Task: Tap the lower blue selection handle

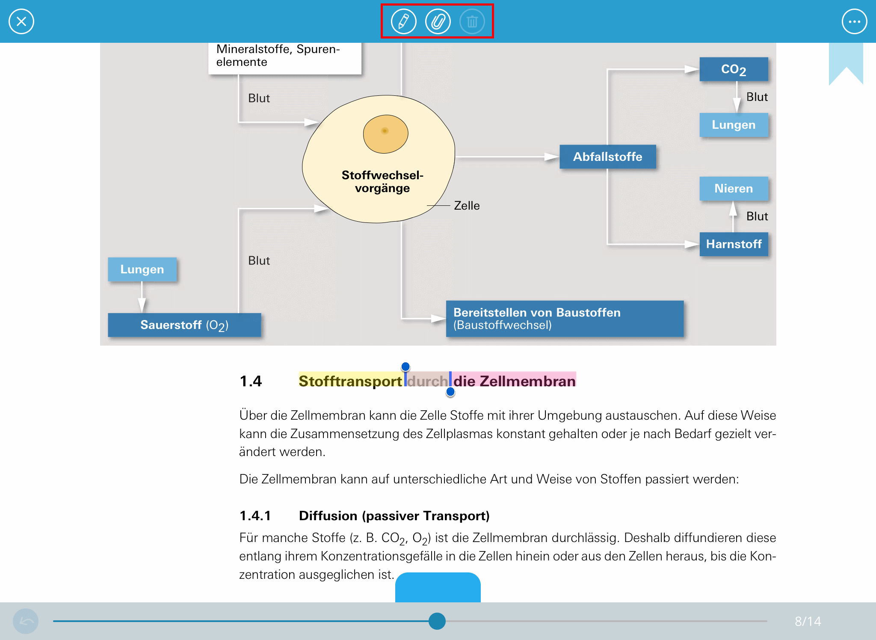Action: tap(450, 391)
